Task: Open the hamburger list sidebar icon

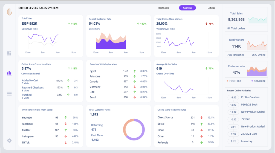Action: point(9,94)
